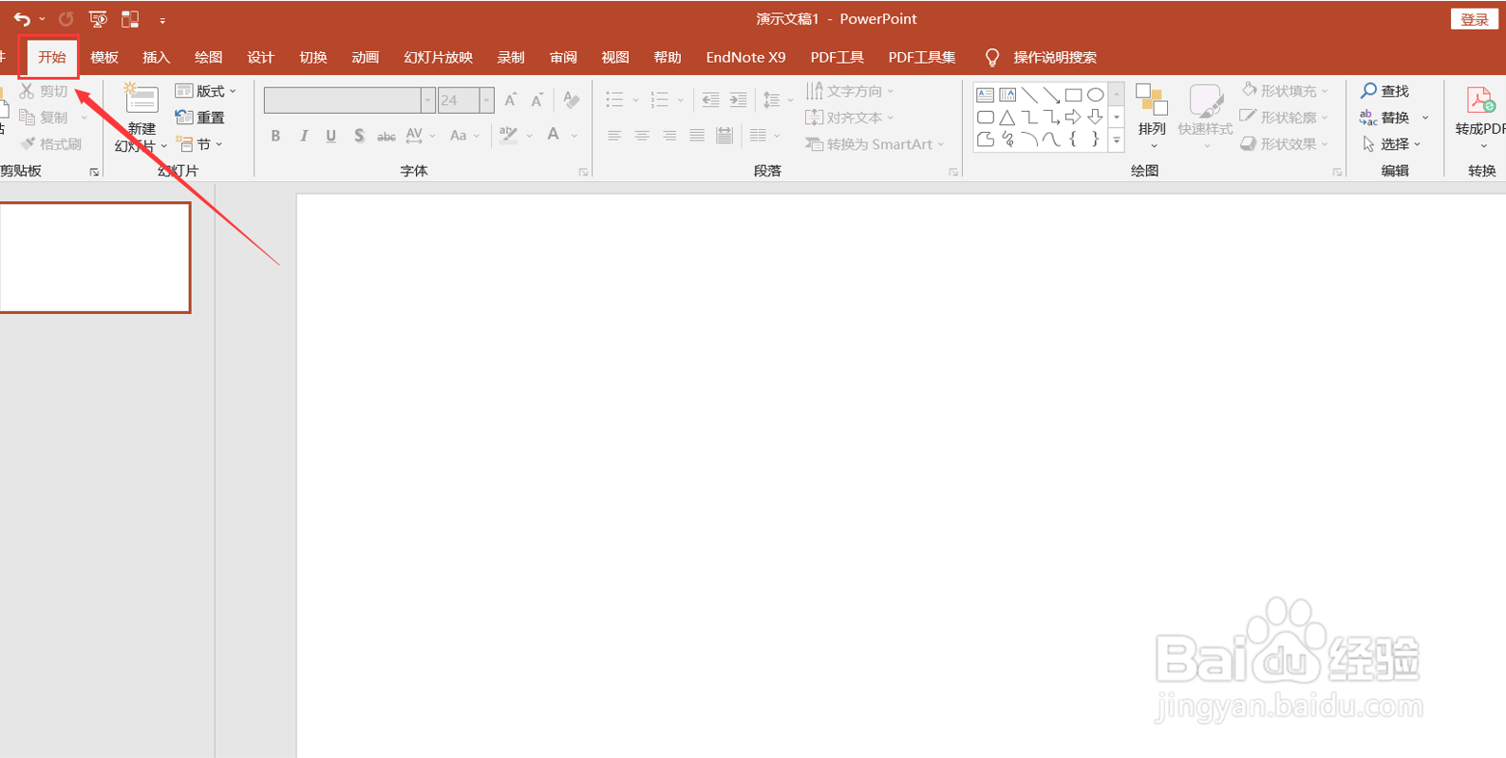Click Convert to SmartArt button
Screen dimensions: 1506x758
pyautogui.click(x=875, y=144)
